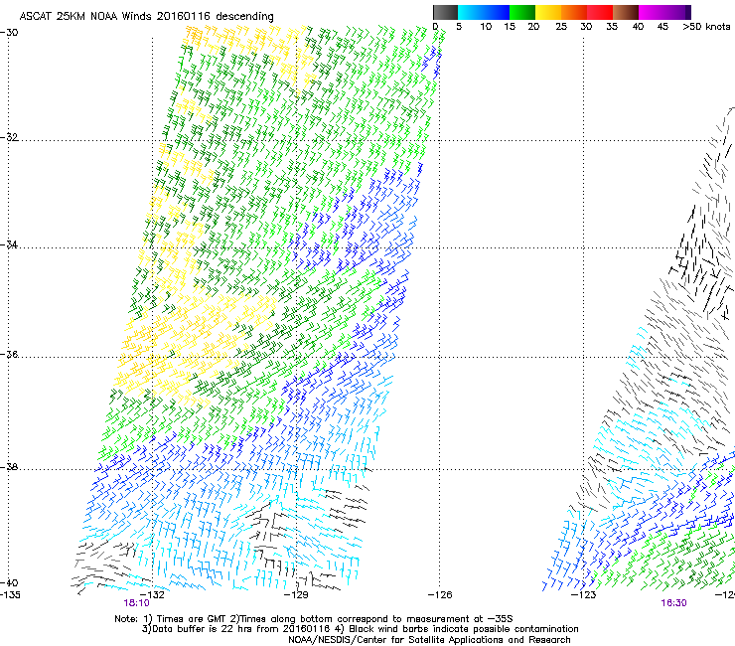
Task: Click the title 'ASCAT 25KM NOAA Winds 20160116 descending'
Action: (x=146, y=17)
